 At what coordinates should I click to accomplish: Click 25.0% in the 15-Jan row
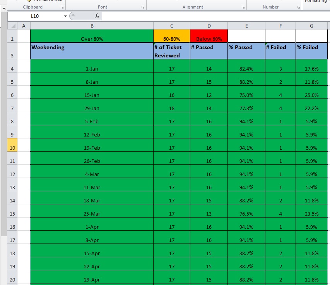pos(311,92)
